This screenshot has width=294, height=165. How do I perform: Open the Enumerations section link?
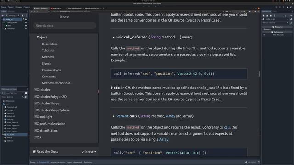(51, 70)
